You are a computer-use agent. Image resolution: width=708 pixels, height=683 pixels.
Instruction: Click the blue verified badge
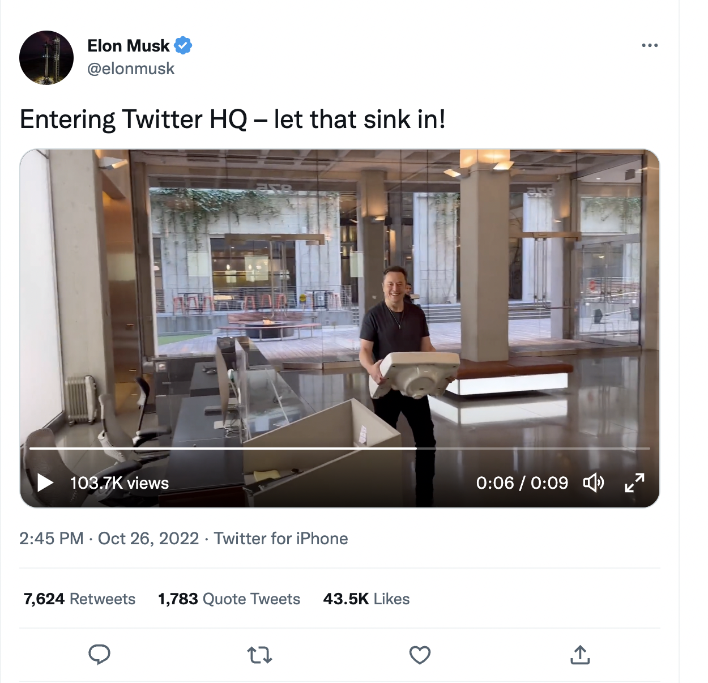click(x=183, y=45)
